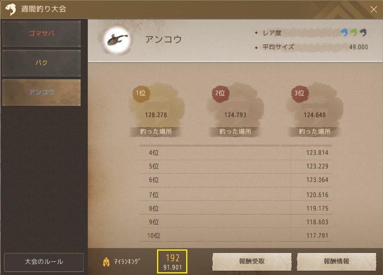Viewport: 383px width, 275px height.
Task: Claim rewards with 報酬受取 button
Action: coord(252,261)
